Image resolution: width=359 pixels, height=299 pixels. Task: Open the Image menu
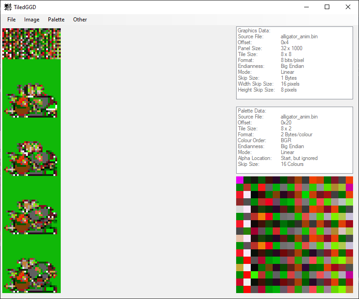tap(32, 20)
